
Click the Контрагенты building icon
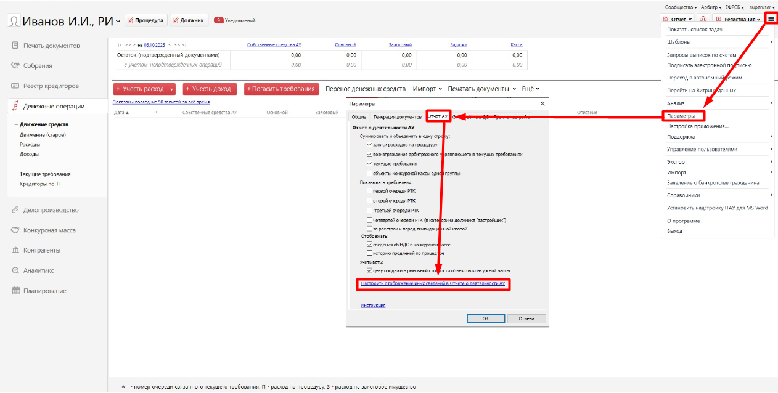(x=15, y=250)
